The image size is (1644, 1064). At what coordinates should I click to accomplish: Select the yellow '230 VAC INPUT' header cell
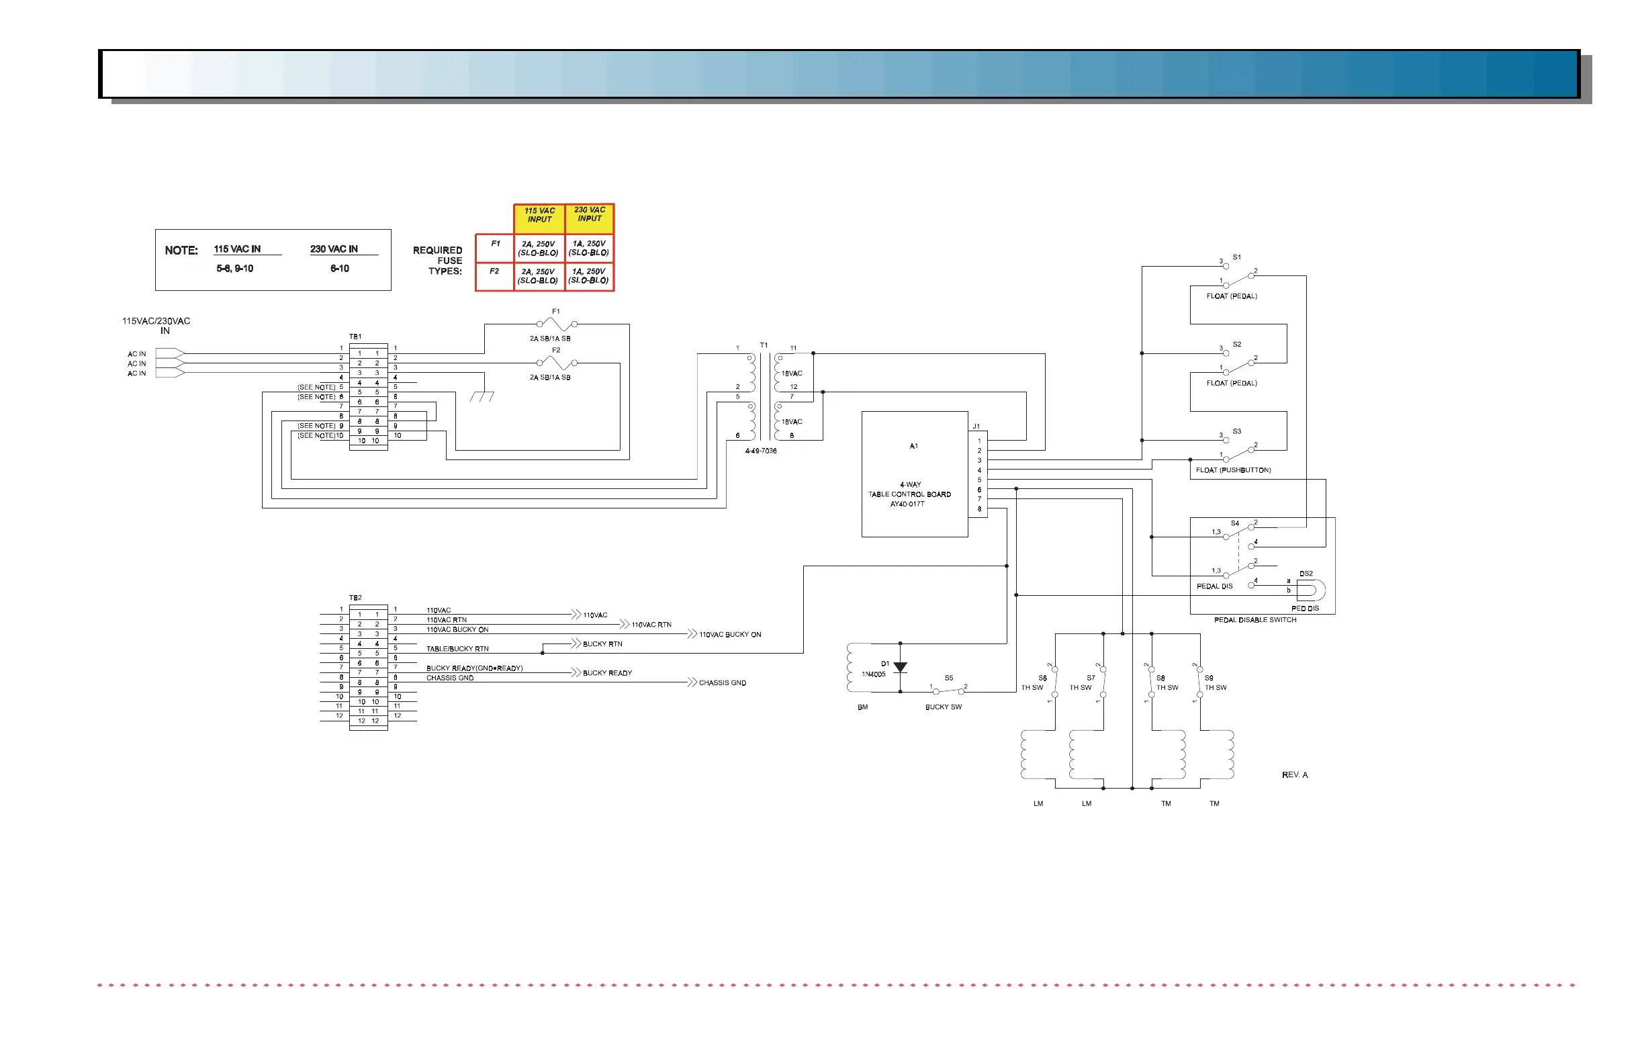[590, 218]
